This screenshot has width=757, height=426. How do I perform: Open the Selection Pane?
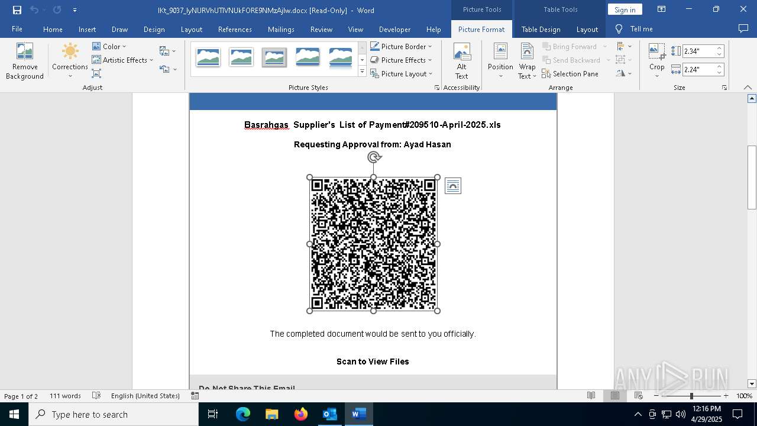(x=570, y=73)
